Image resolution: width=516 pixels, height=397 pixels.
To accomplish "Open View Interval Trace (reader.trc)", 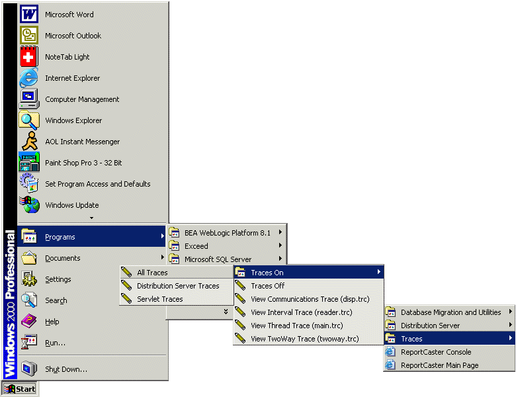I will point(309,312).
